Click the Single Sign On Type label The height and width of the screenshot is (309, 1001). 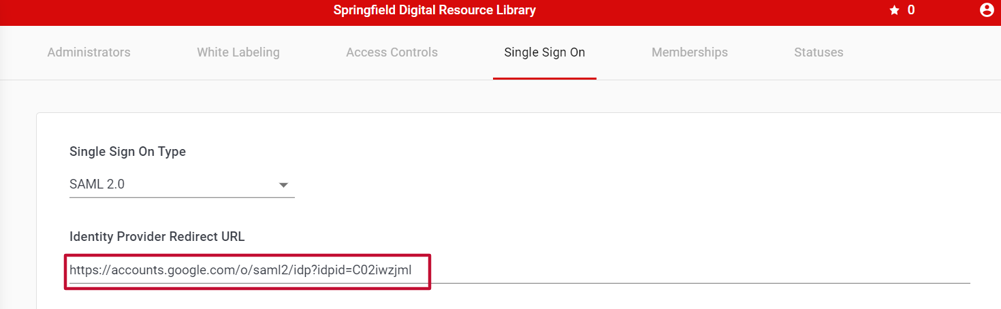click(127, 152)
